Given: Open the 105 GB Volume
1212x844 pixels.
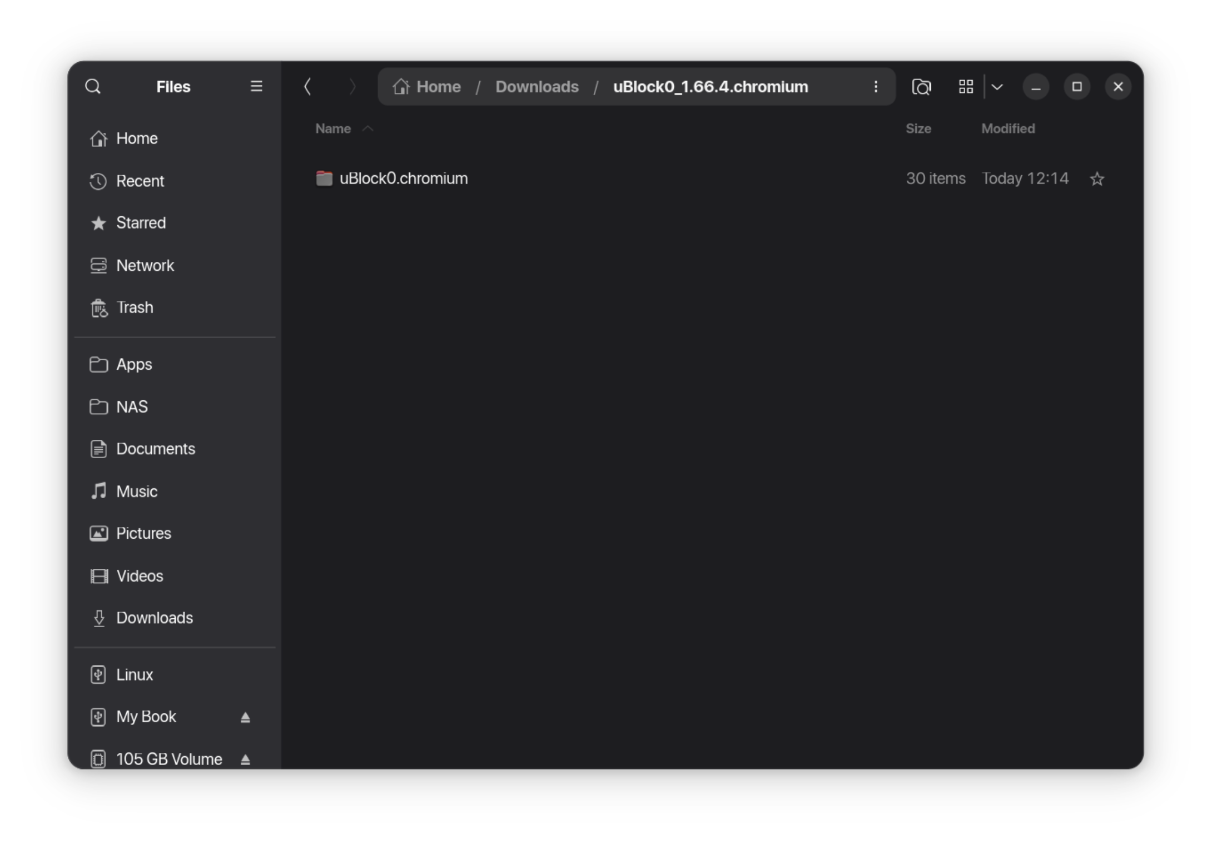Looking at the screenshot, I should pyautogui.click(x=169, y=759).
